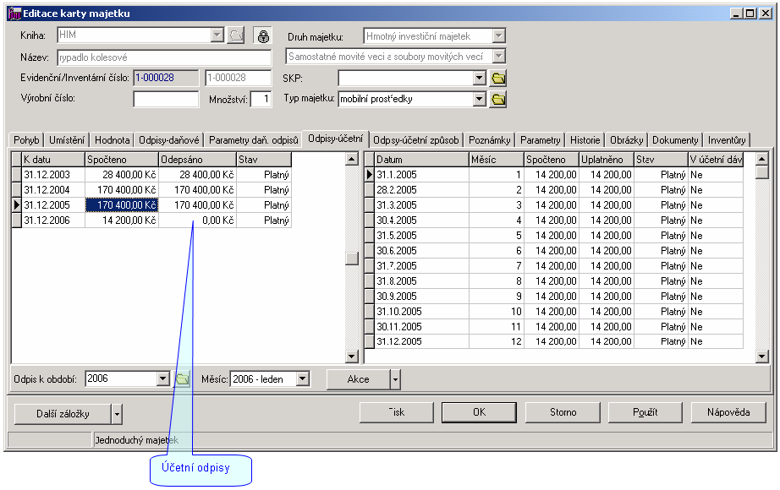
Task: Select row marker for 28.2.2005 entry
Action: pos(369,190)
